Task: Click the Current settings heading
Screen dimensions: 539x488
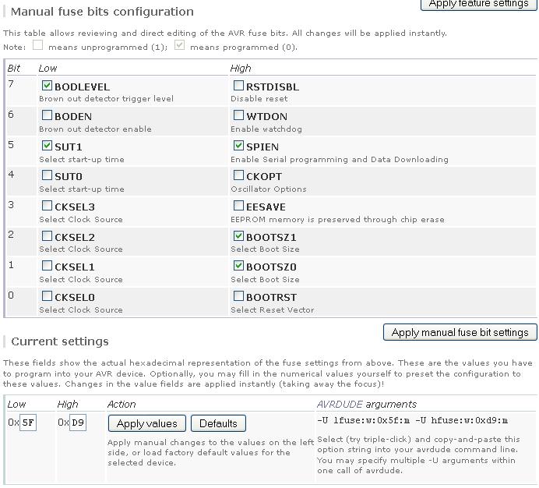Action: click(60, 341)
